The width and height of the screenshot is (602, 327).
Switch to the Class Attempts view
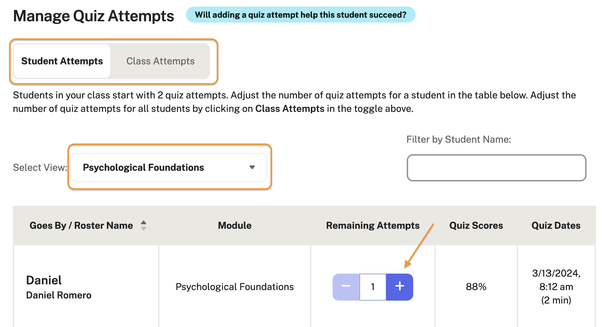(x=160, y=61)
